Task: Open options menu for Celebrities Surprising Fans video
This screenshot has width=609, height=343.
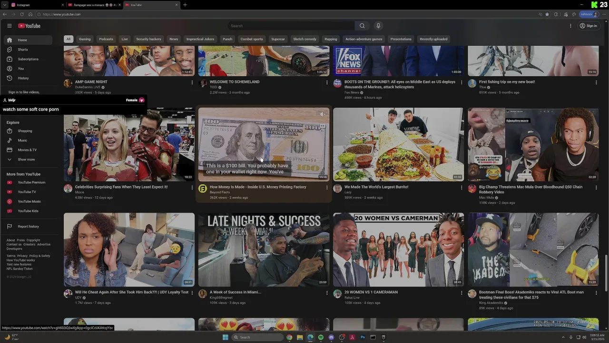Action: coord(192,188)
